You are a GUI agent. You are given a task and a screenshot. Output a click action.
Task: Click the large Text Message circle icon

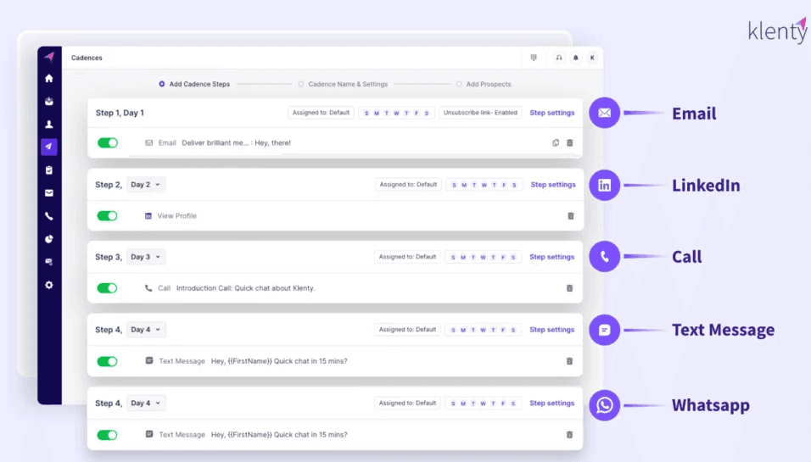point(605,330)
